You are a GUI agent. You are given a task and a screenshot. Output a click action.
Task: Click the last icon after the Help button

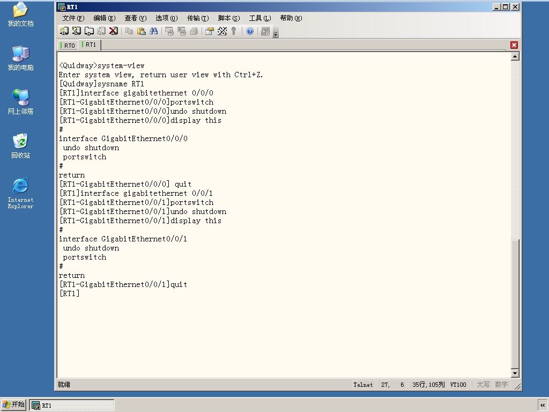pyautogui.click(x=265, y=31)
